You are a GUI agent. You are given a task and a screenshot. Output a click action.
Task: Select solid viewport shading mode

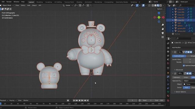(x=155, y=5)
